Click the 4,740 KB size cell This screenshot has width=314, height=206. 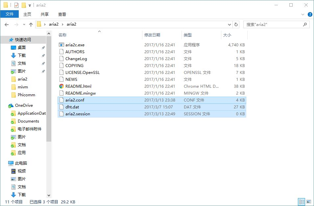pos(236,45)
